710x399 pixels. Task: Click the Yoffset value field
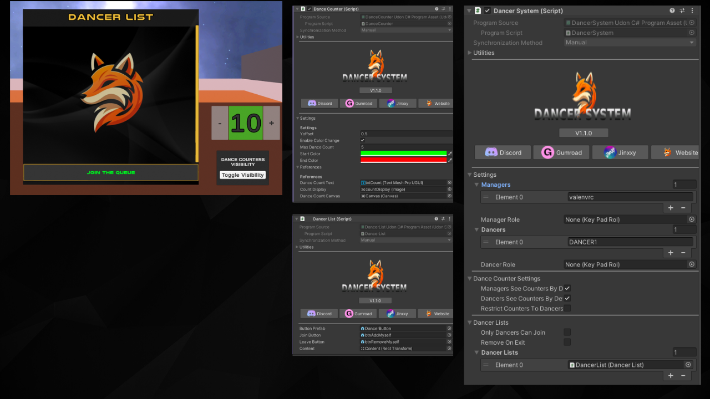pyautogui.click(x=405, y=134)
